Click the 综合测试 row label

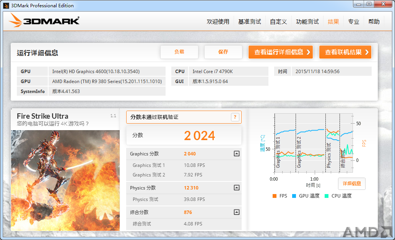click(142, 224)
